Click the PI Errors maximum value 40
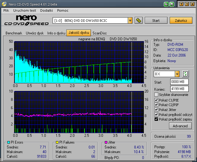197x162 pixels. click(x=44, y=152)
